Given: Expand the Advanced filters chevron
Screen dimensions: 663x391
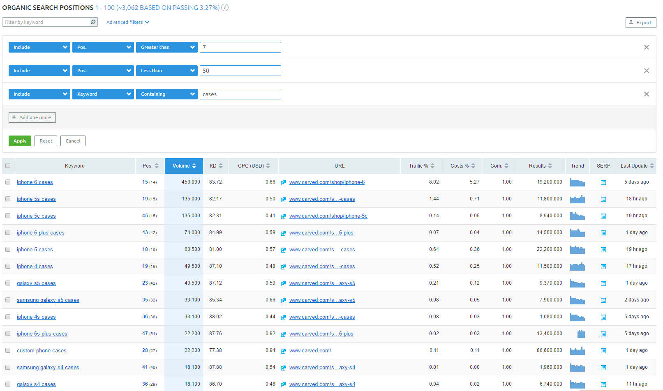Looking at the screenshot, I should 147,22.
